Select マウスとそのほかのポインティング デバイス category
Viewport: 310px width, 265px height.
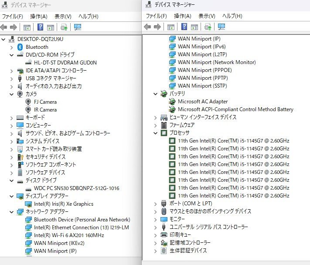[210, 211]
